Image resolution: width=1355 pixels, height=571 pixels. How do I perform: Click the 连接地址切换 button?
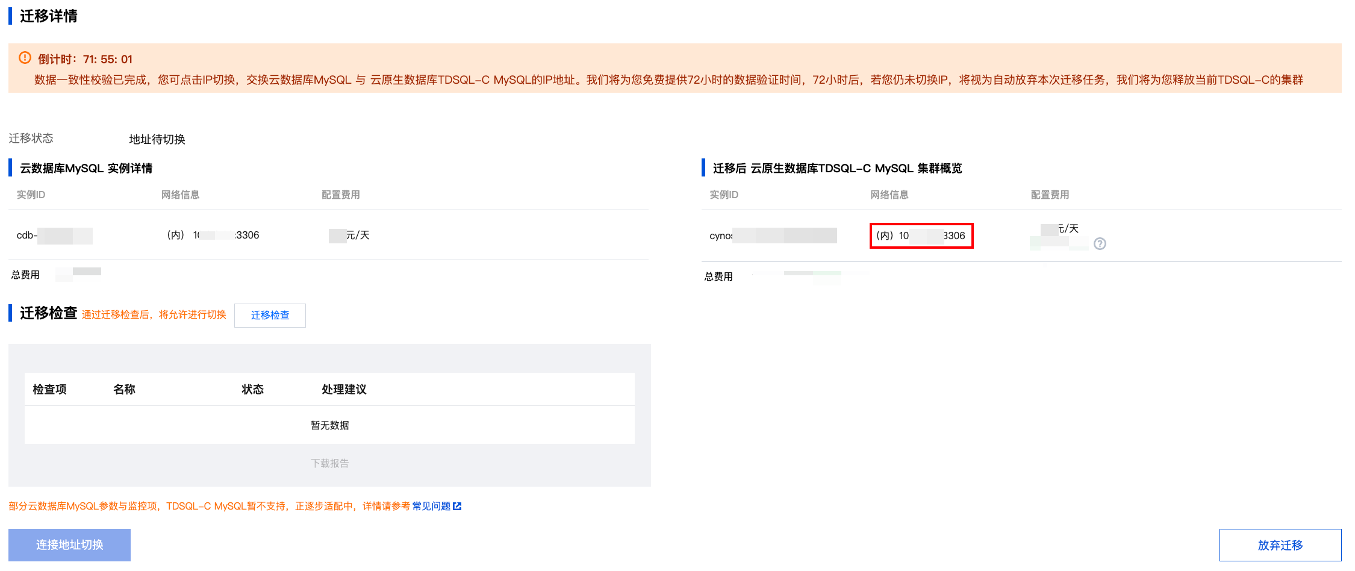[69, 544]
